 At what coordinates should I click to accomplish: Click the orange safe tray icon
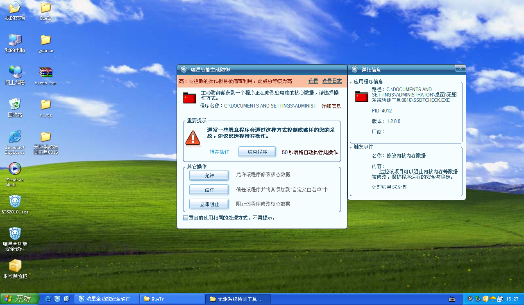(485, 299)
